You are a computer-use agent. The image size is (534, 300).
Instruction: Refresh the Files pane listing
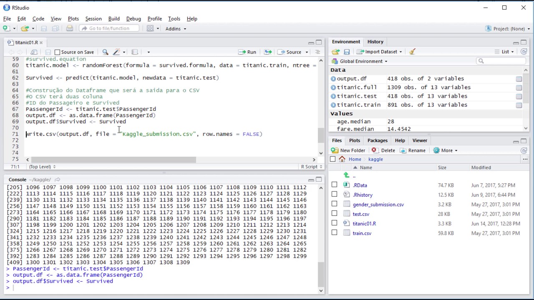click(524, 150)
